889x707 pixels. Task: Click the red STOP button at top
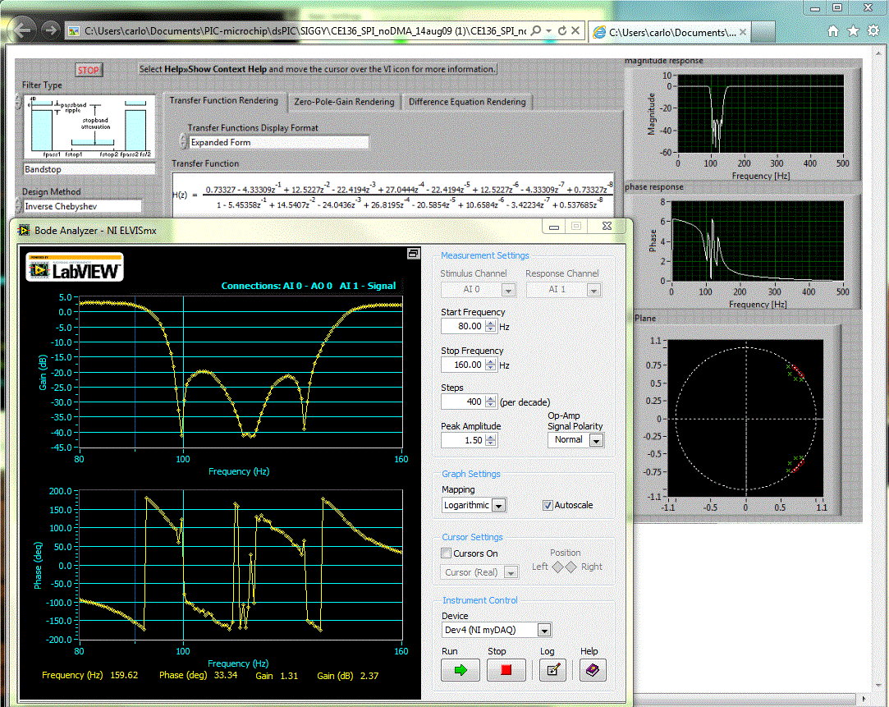point(88,70)
